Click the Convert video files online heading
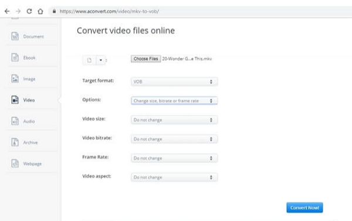Screen dimensions: 352x221 coord(126,30)
